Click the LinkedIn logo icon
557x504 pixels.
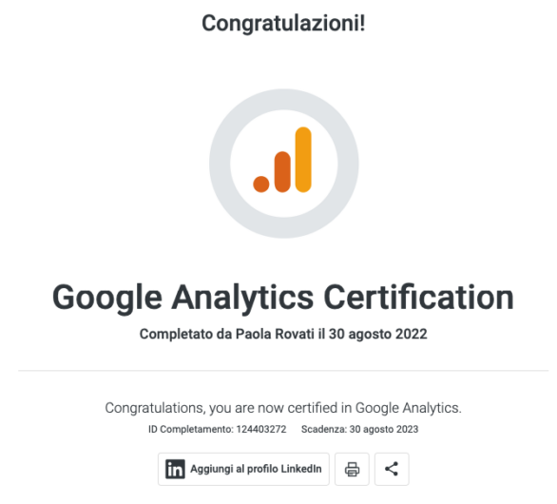175,469
